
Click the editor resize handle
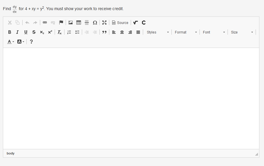click(x=256, y=154)
